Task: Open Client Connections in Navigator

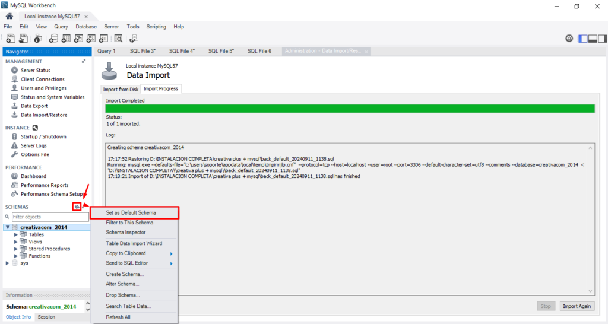Action: point(43,79)
